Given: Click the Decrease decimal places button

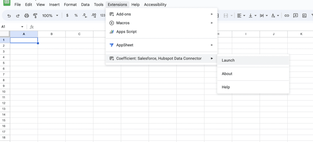Looking at the screenshot, I should [85, 16].
